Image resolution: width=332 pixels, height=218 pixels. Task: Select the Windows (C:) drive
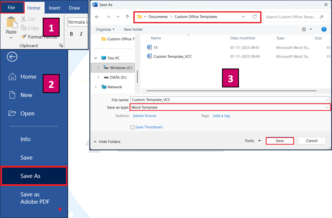(118, 68)
